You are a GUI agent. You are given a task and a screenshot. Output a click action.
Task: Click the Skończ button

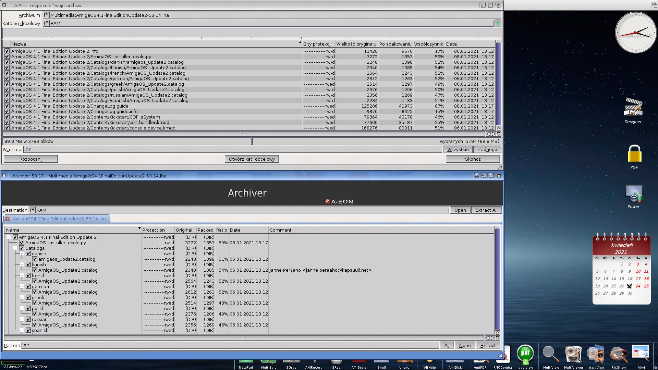pos(473,159)
